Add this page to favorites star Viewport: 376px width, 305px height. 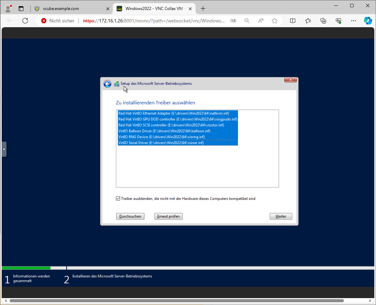pyautogui.click(x=275, y=21)
